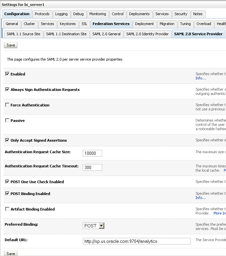
Task: Toggle Only Accept Signed Assertions
Action: [7, 140]
